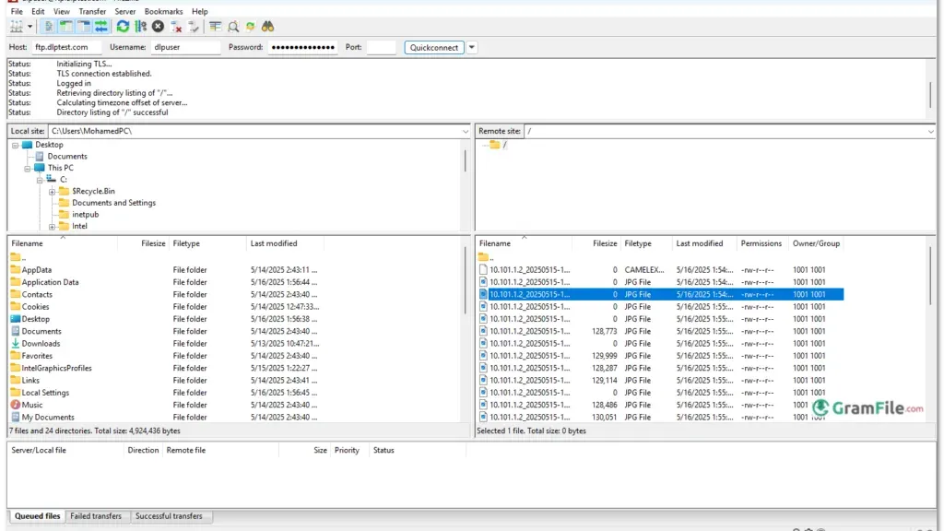Toggle the message log display
Screen dimensions: 944x531
click(x=48, y=27)
